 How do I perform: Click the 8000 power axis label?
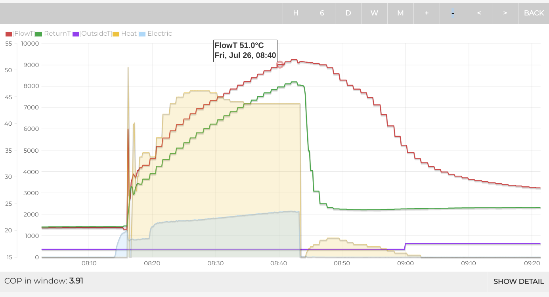[31, 86]
